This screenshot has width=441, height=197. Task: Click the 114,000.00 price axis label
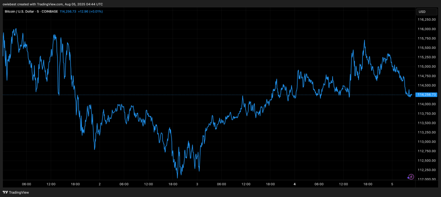pyautogui.click(x=427, y=104)
